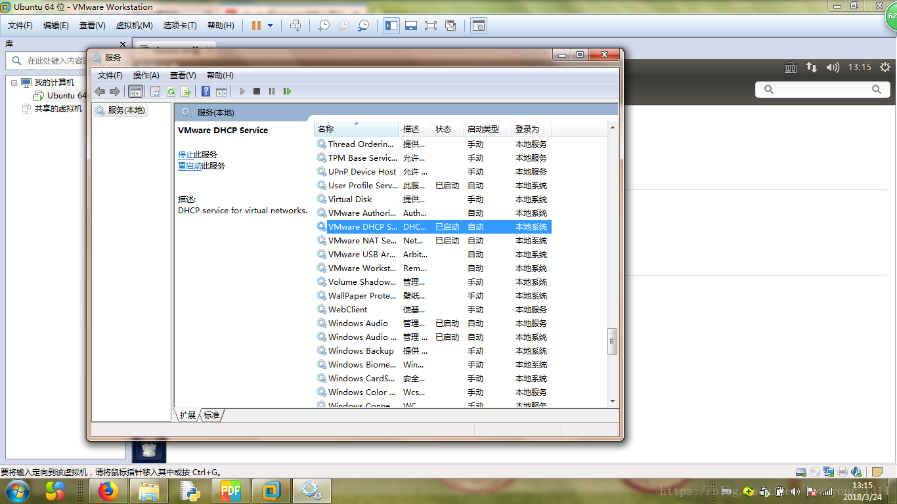Click the 停止 service link

coord(186,155)
